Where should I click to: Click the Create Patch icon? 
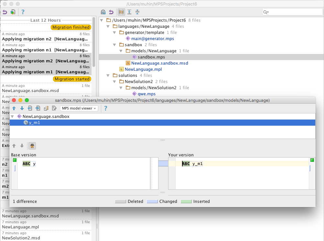[13, 12]
